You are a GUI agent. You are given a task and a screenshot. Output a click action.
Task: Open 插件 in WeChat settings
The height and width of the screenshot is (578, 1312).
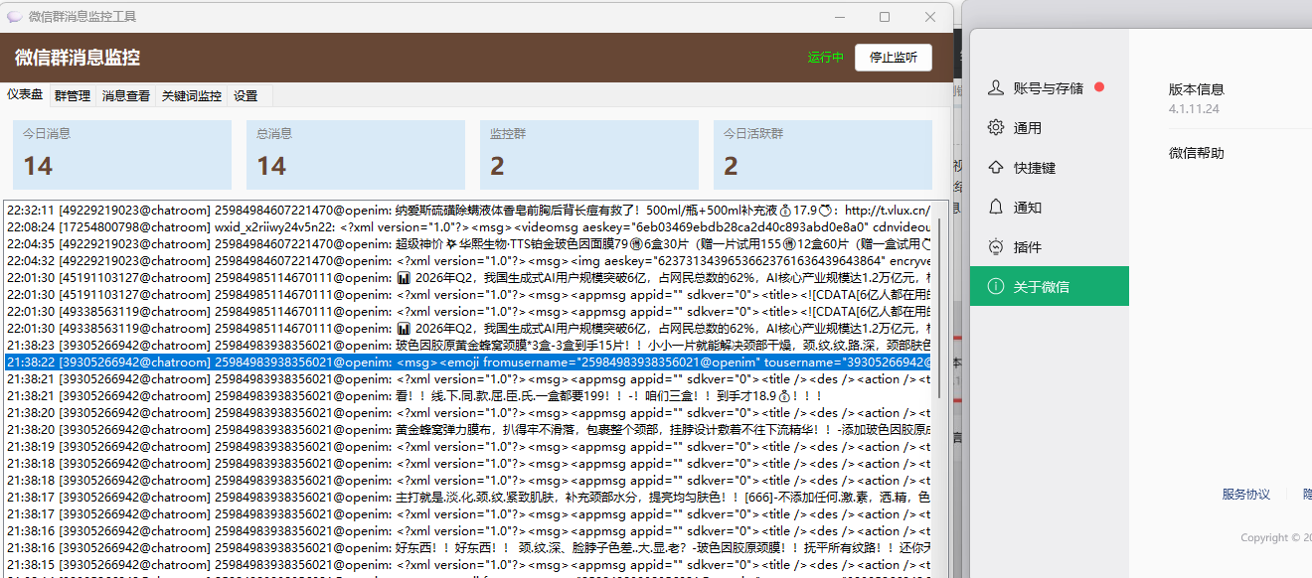point(1050,247)
